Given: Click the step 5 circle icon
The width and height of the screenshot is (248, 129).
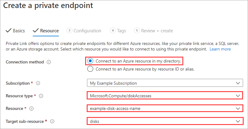Looking at the screenshot, I should 137,30.
